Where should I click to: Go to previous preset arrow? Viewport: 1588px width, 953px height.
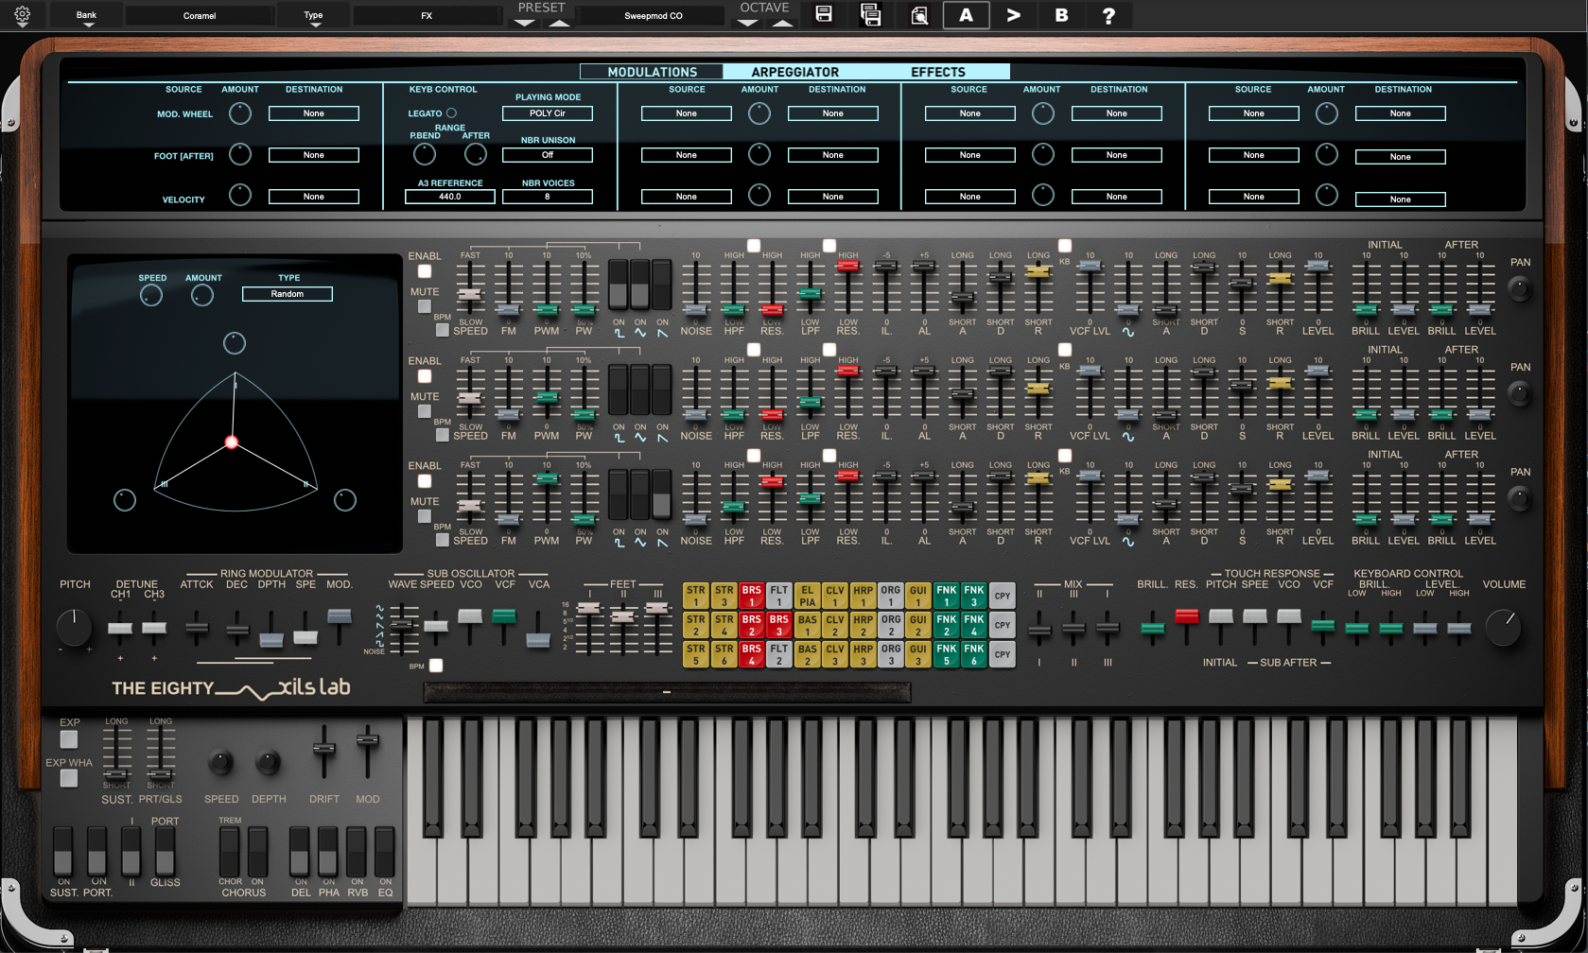(525, 23)
